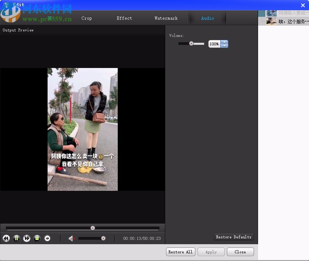Pause the video preview playback
This screenshot has height=261, width=309.
coord(16,238)
